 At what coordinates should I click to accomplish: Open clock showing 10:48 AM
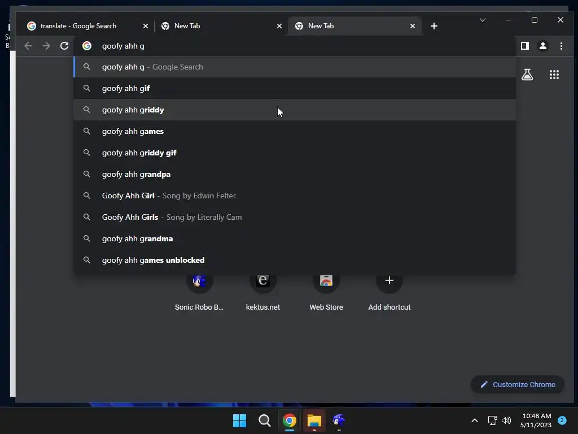pyautogui.click(x=536, y=420)
